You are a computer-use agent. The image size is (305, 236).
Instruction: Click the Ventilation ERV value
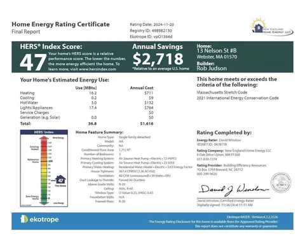pos(145,176)
